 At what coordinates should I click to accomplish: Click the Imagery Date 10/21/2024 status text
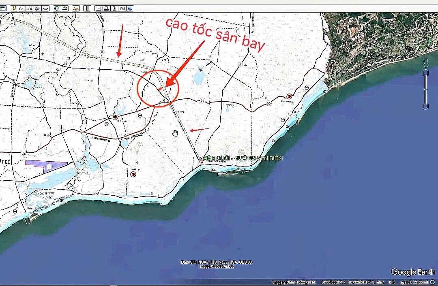(294, 282)
